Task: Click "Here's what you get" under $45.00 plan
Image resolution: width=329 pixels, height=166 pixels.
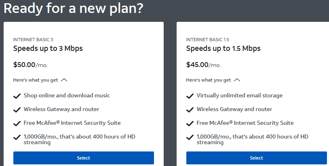Action: [209, 80]
